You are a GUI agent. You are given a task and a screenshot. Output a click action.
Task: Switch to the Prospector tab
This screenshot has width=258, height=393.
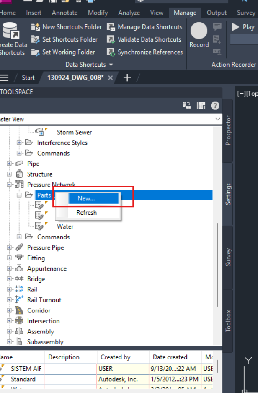click(228, 130)
